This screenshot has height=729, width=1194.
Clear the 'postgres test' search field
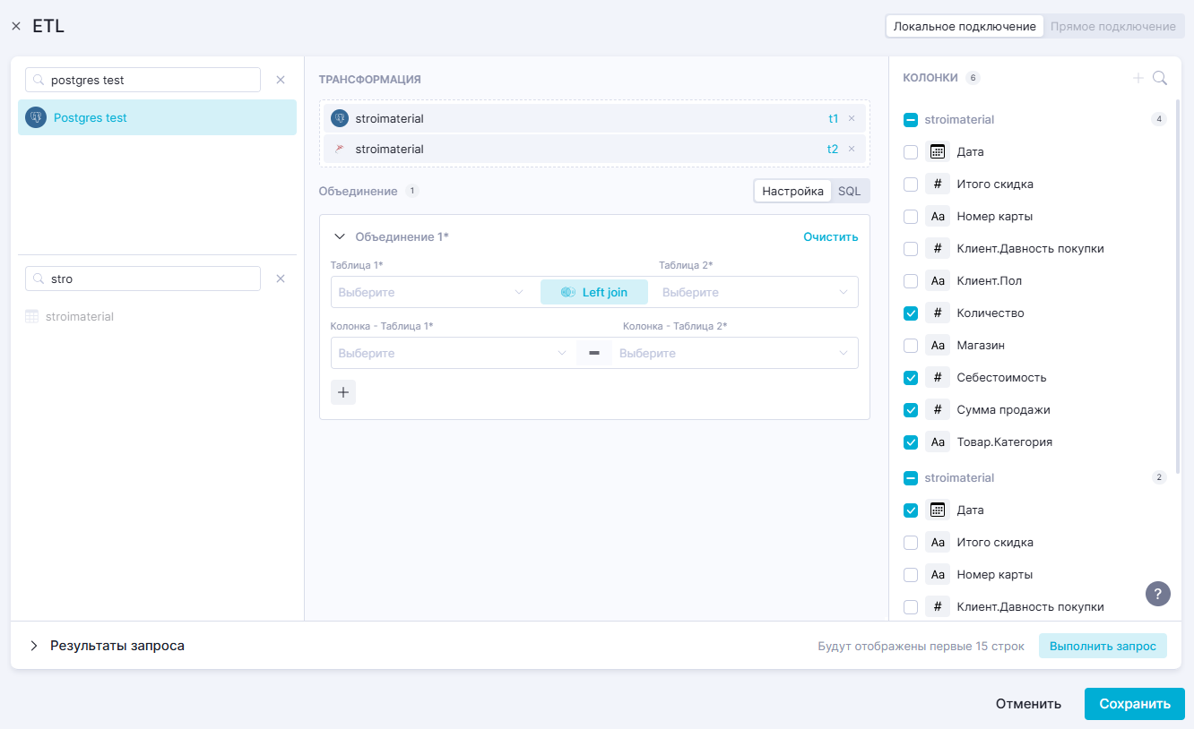[281, 80]
